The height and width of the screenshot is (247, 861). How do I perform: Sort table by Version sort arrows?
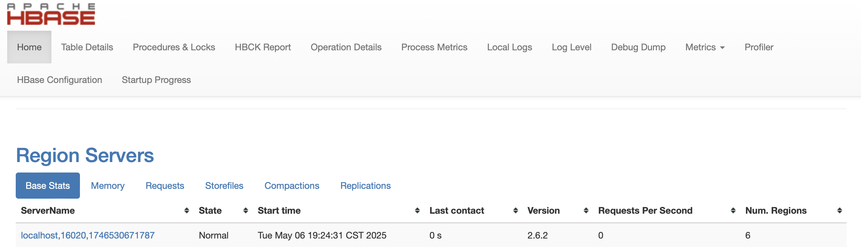pos(586,211)
